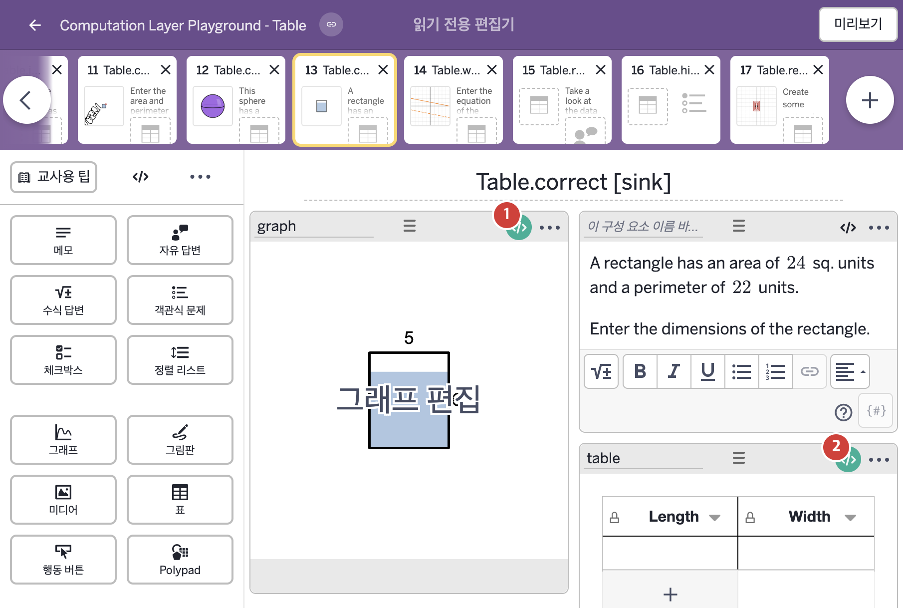This screenshot has height=608, width=903.
Task: Click the first Length table cell
Action: pos(670,553)
